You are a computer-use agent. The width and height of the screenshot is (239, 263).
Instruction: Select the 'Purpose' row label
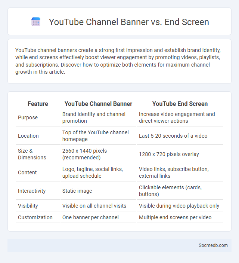click(x=28, y=117)
